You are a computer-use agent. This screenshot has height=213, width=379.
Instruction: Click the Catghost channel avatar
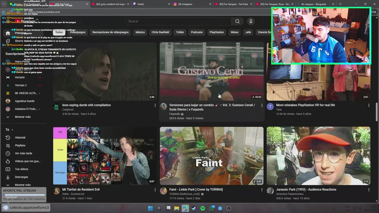click(56, 107)
